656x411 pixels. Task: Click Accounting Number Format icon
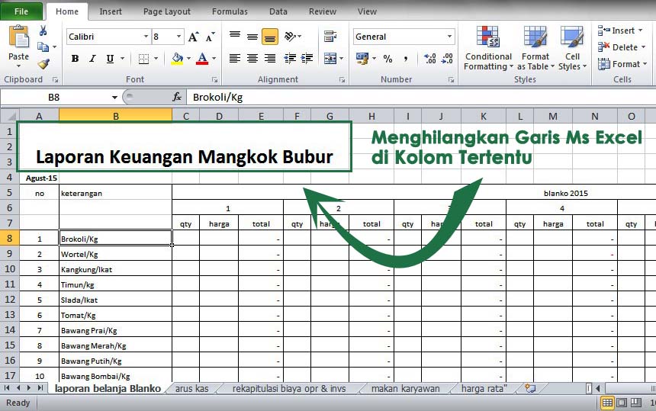tap(362, 59)
